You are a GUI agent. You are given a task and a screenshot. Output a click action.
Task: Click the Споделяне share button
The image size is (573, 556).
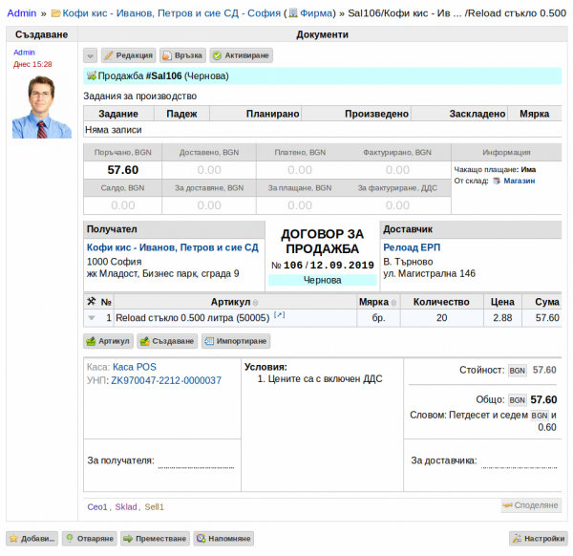[531, 505]
